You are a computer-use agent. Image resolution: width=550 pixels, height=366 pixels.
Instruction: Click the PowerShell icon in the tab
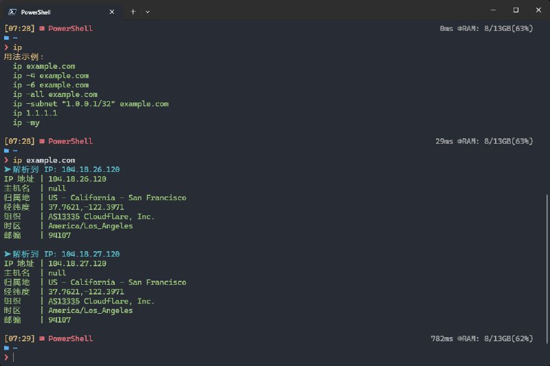tap(10, 12)
